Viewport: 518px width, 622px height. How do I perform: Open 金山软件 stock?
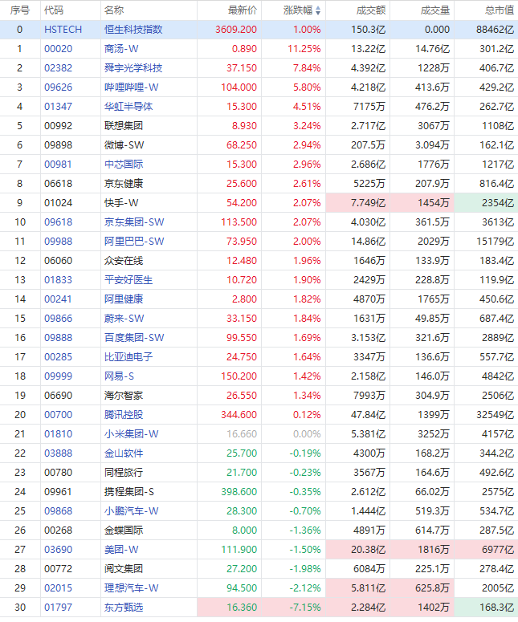[124, 453]
